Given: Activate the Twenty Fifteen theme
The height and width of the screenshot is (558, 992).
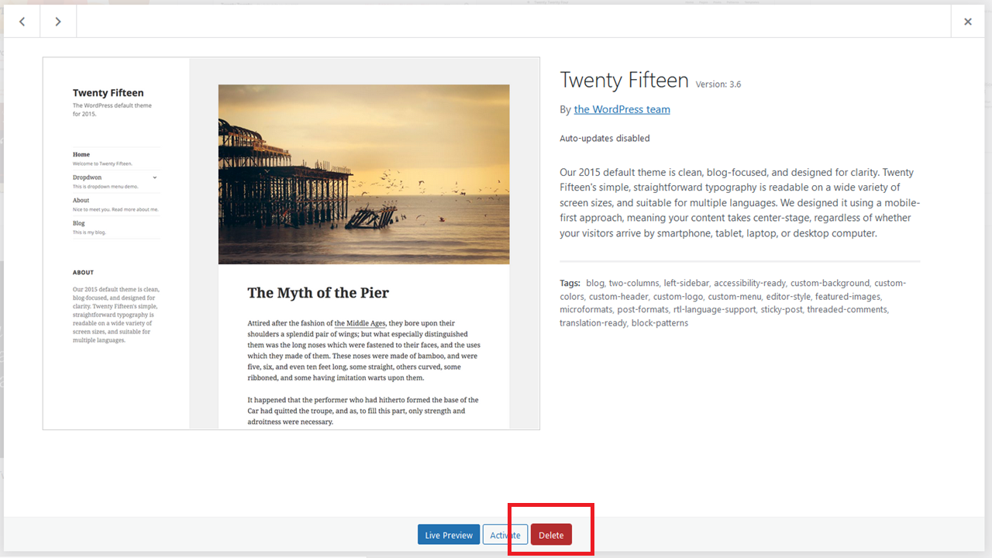Looking at the screenshot, I should tap(505, 535).
